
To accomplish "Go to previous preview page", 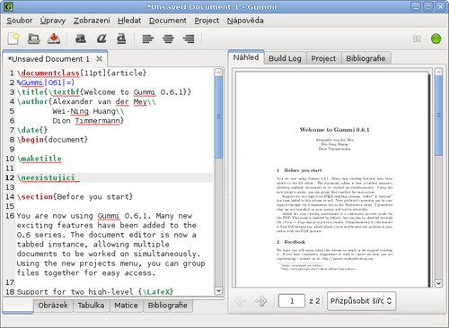I will [241, 301].
